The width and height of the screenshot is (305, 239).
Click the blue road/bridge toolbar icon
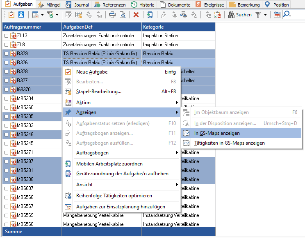click(21, 15)
